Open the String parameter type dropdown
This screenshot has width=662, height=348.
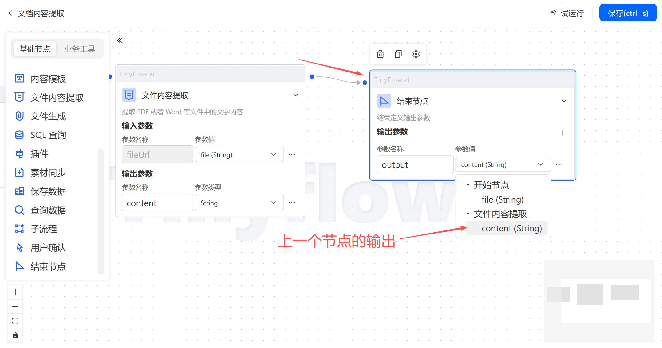pyautogui.click(x=239, y=203)
